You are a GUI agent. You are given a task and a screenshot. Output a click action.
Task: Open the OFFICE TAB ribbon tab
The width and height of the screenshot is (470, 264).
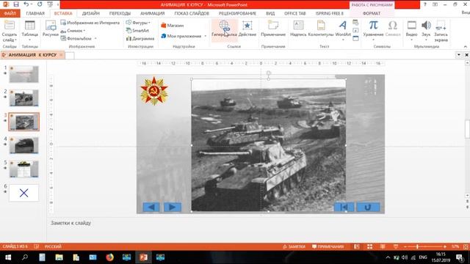(295, 13)
